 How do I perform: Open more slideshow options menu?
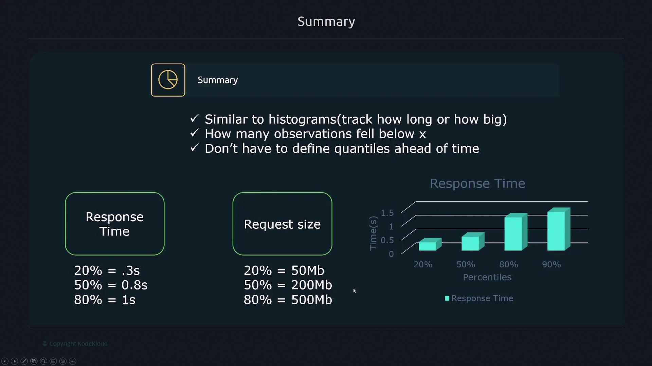(x=73, y=361)
